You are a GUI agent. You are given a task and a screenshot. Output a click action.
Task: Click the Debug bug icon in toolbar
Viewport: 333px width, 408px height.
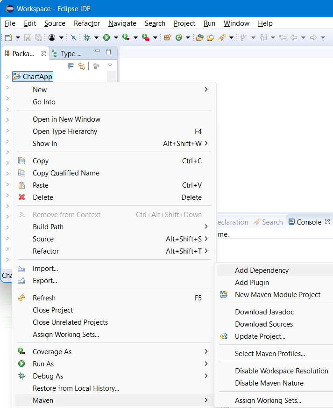(x=87, y=38)
